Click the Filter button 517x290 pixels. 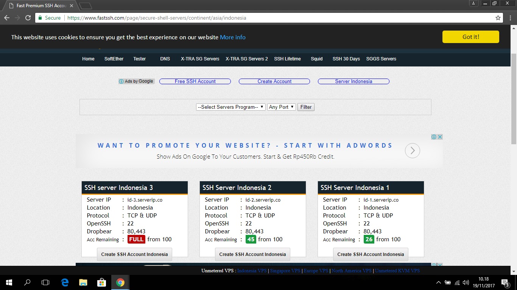[306, 107]
